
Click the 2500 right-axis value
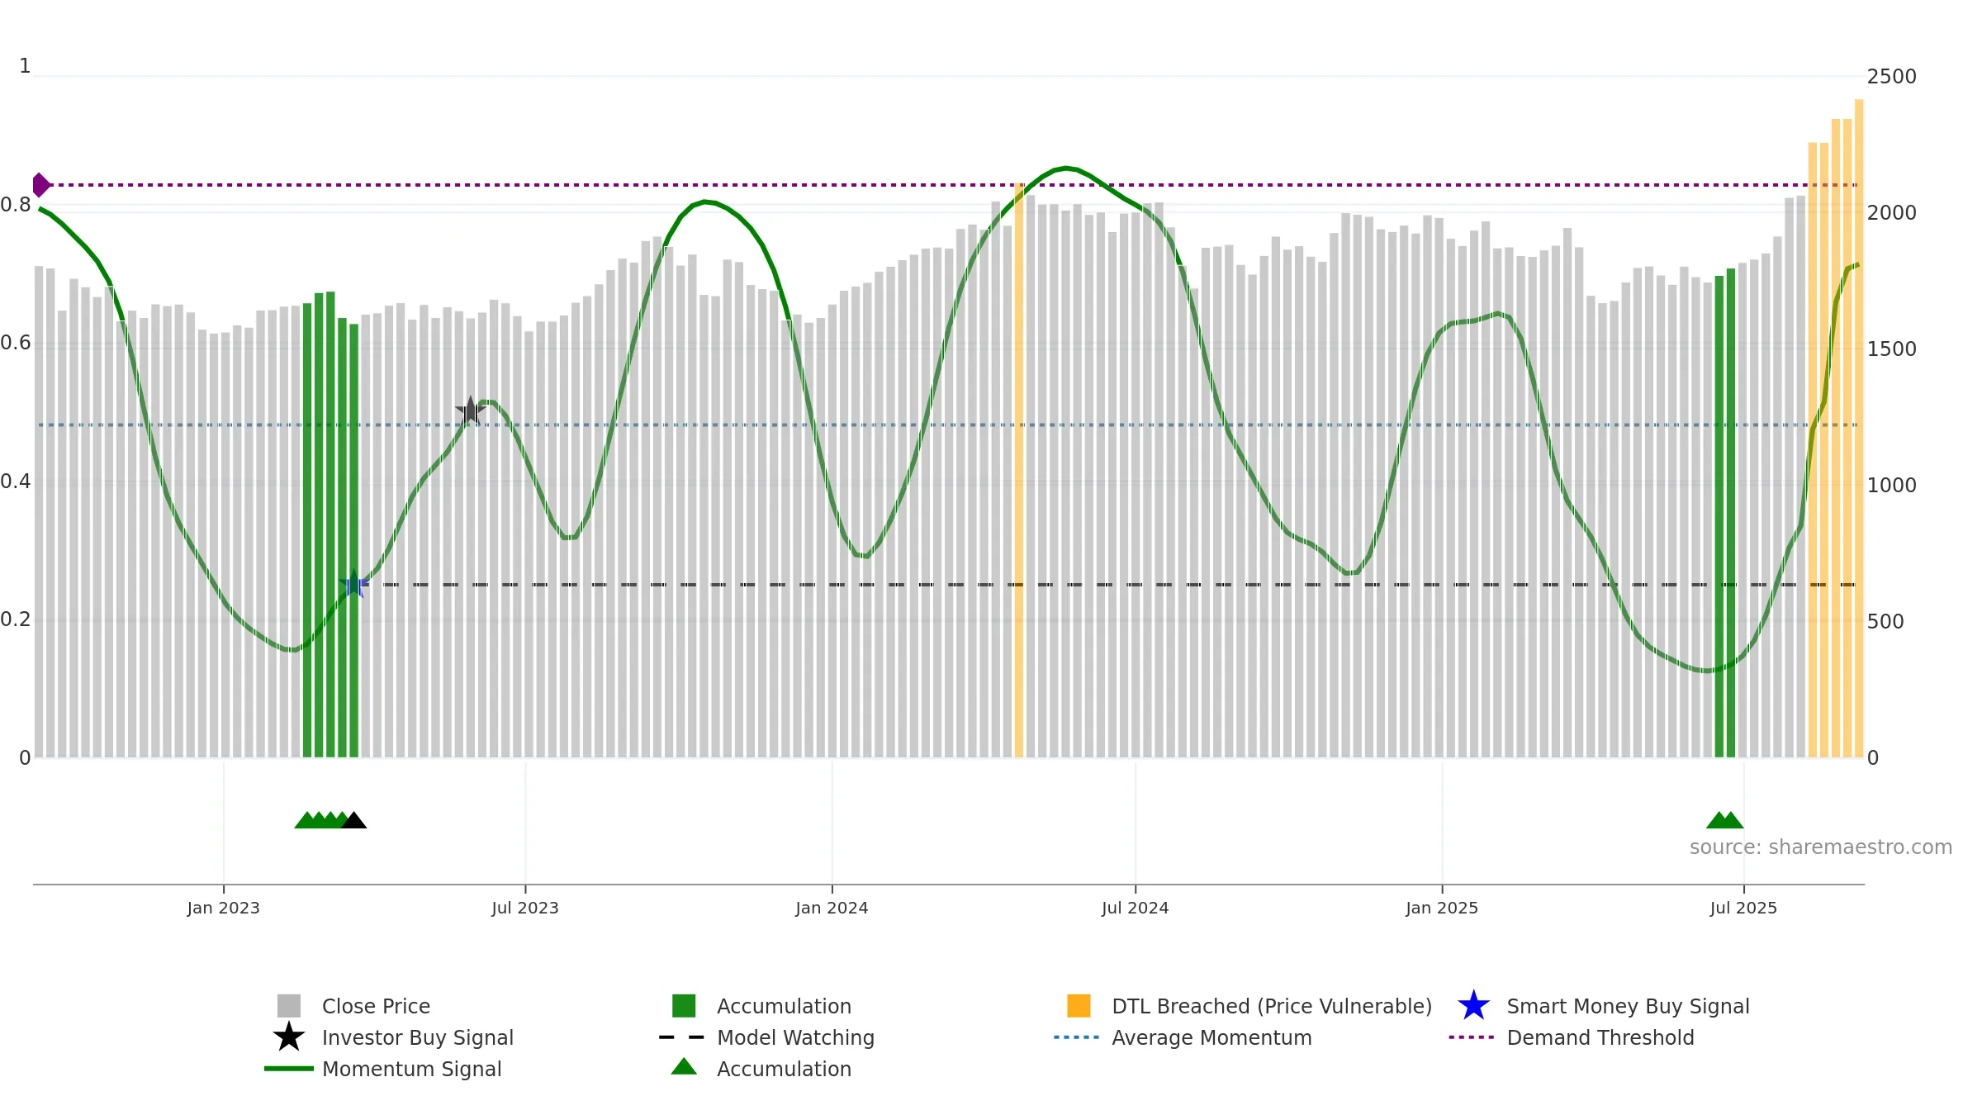click(1892, 77)
